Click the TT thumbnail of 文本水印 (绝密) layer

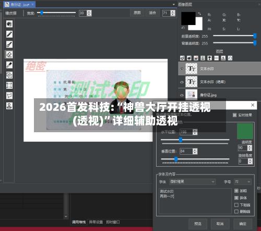click(192, 82)
